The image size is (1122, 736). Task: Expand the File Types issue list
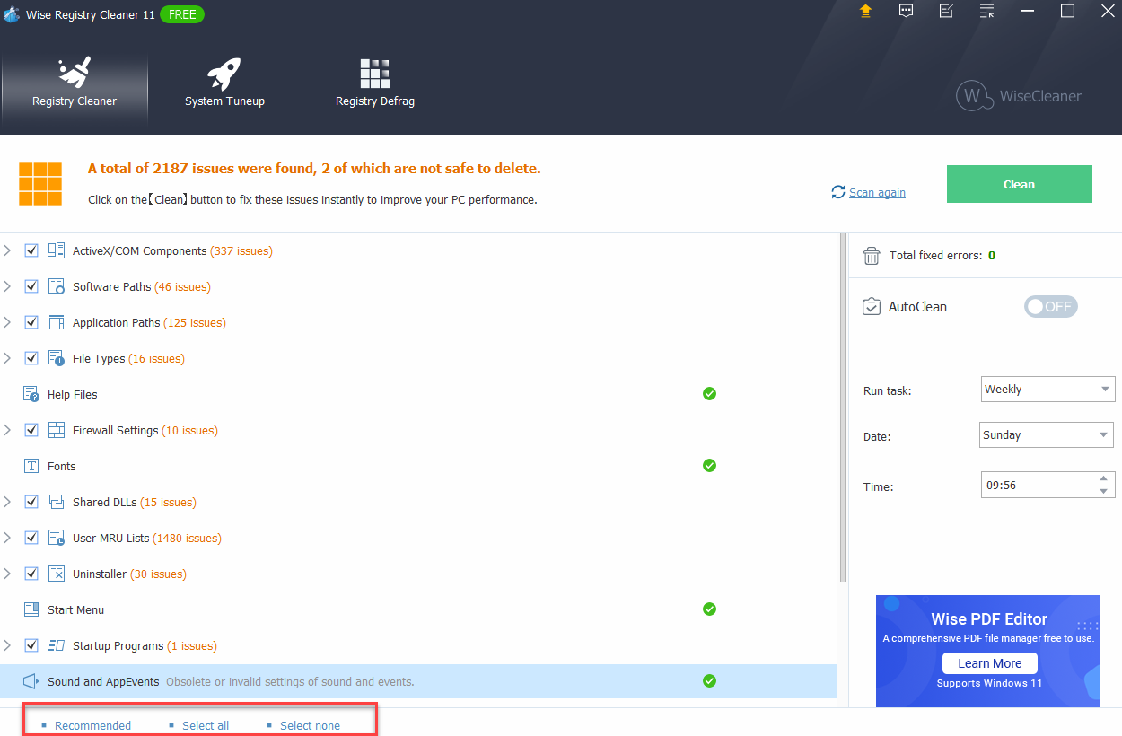[7, 358]
